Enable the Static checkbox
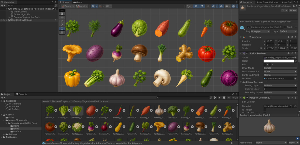Screen dimensions: 300x145 [285, 27]
